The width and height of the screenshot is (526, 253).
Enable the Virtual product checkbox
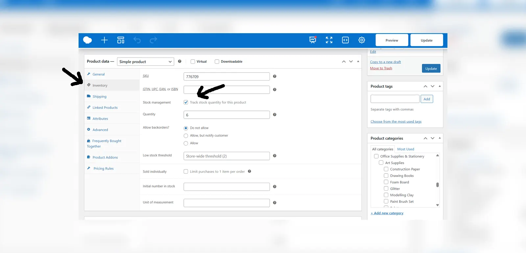click(x=193, y=61)
